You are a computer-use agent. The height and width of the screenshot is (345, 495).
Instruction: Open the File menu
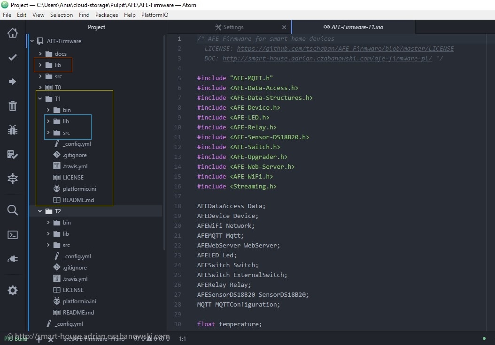[x=7, y=15]
